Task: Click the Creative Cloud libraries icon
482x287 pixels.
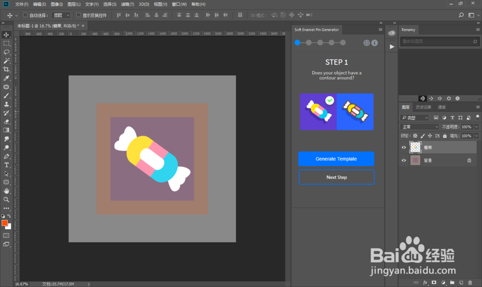Action: pyautogui.click(x=391, y=33)
